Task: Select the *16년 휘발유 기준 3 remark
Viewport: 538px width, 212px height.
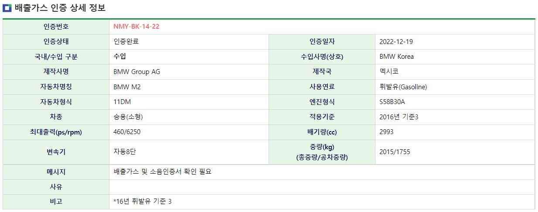Action: (143, 202)
